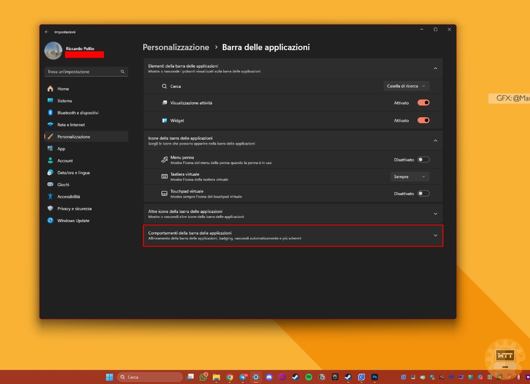Open Notion from the taskbar
This screenshot has height=384, width=530.
click(x=321, y=377)
